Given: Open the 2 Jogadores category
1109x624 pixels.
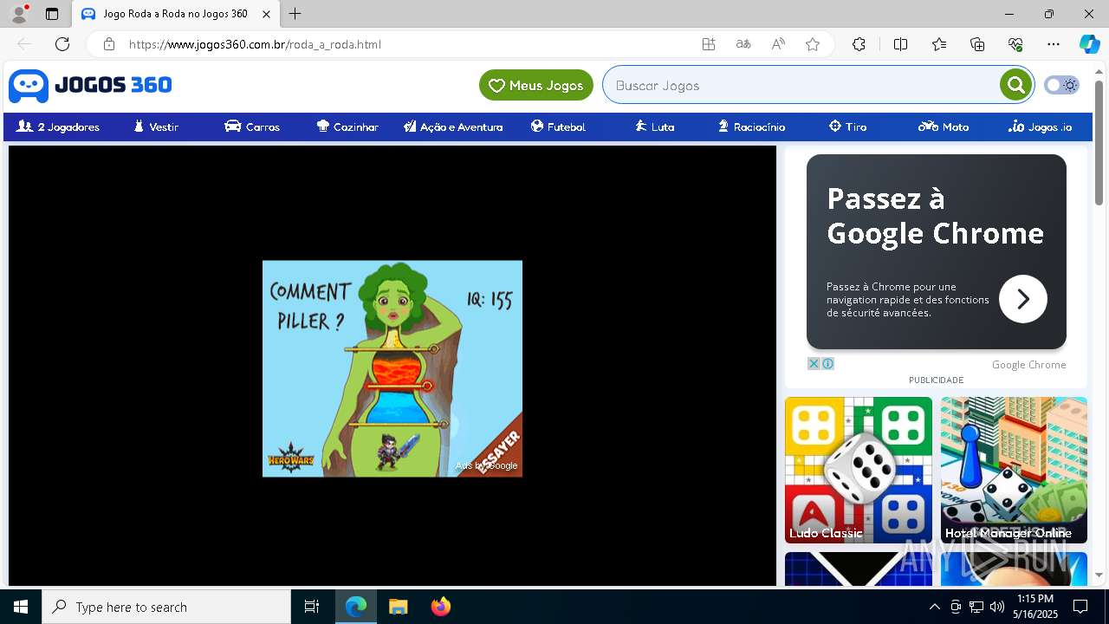Looking at the screenshot, I should (x=58, y=127).
